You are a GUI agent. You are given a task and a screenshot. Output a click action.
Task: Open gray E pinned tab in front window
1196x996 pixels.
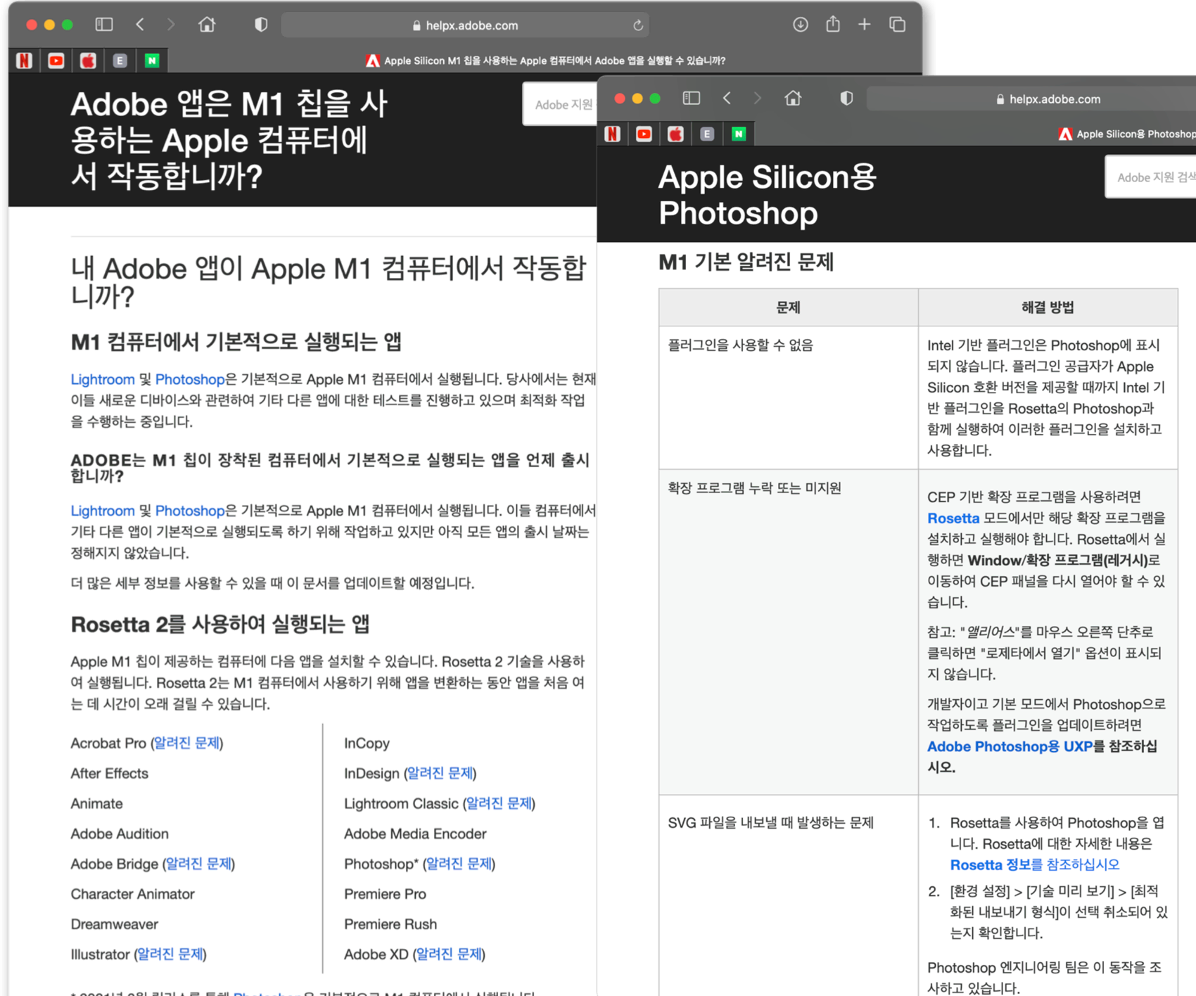pyautogui.click(x=707, y=134)
